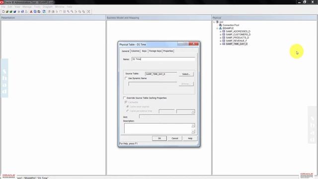Select BISAMPLE label in Physical tree
Image resolution: width=318 pixels, height=179 pixels.
228,28
